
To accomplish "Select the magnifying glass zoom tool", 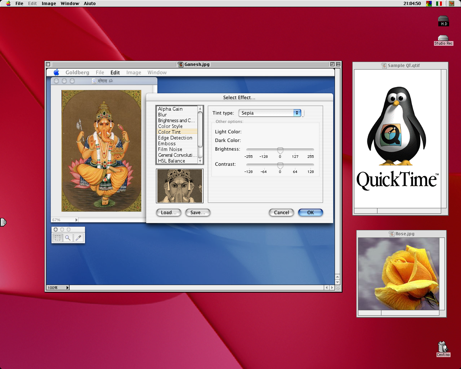I will pyautogui.click(x=68, y=238).
